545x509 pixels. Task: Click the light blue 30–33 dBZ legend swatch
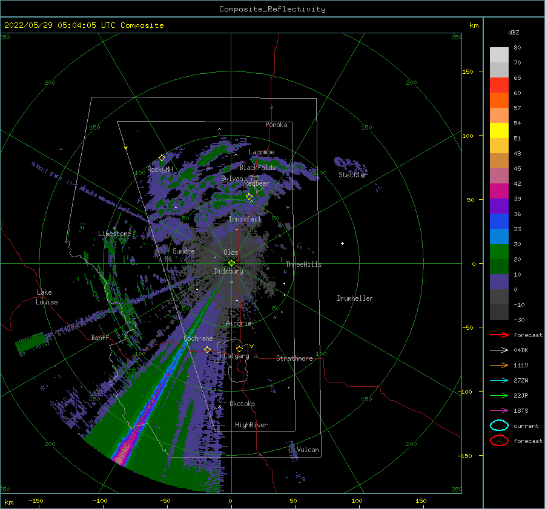point(499,237)
